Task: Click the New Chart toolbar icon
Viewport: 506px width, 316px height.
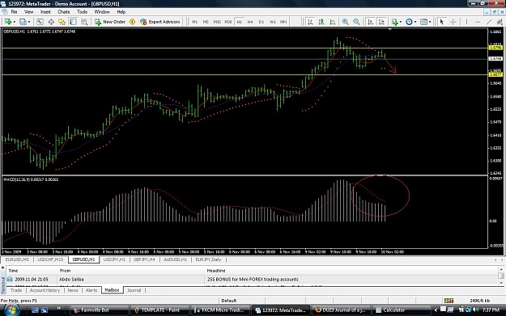Action: click(x=8, y=22)
